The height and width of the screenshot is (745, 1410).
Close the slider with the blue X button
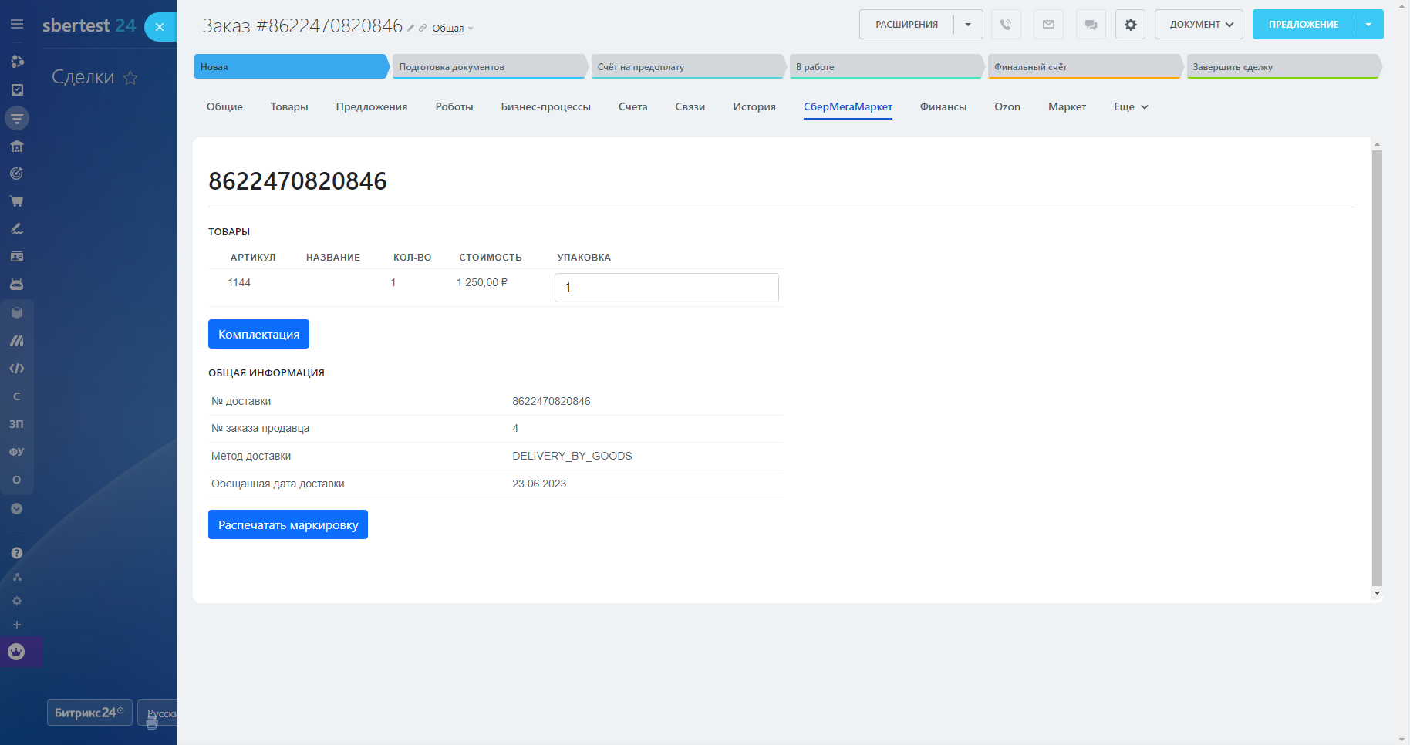(160, 27)
